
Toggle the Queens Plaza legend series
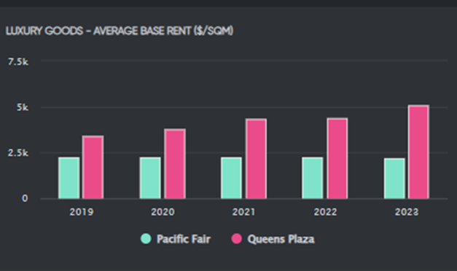click(273, 239)
